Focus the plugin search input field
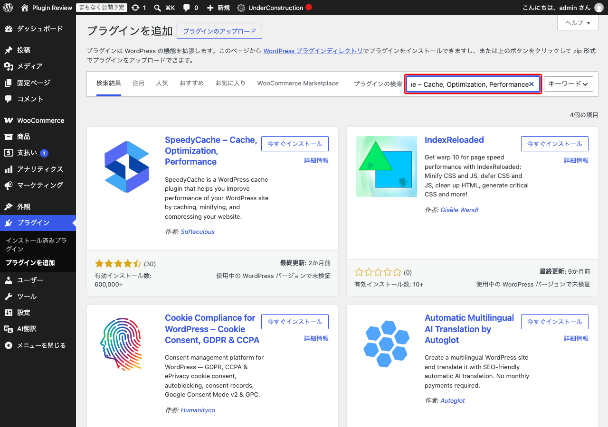608x427 pixels. 473,84
